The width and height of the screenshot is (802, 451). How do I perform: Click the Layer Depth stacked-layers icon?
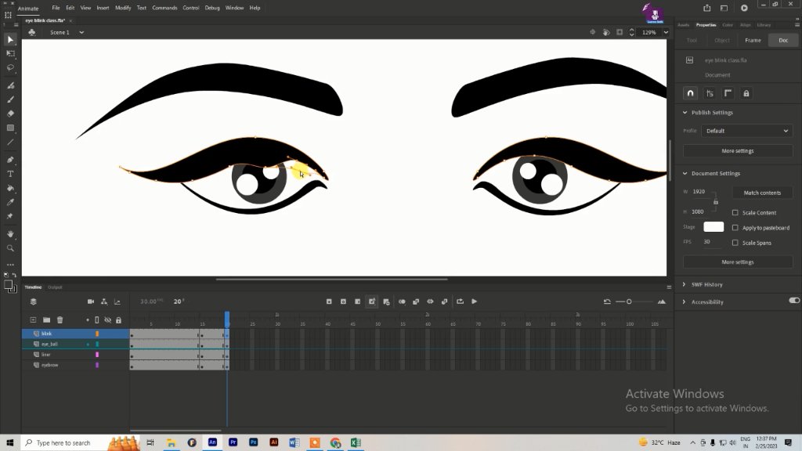[x=33, y=301]
